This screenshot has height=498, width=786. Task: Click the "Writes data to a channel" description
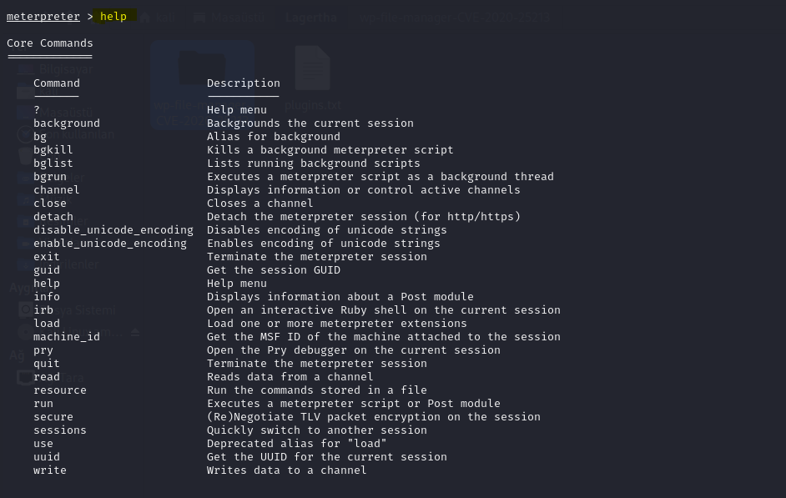[x=287, y=470]
